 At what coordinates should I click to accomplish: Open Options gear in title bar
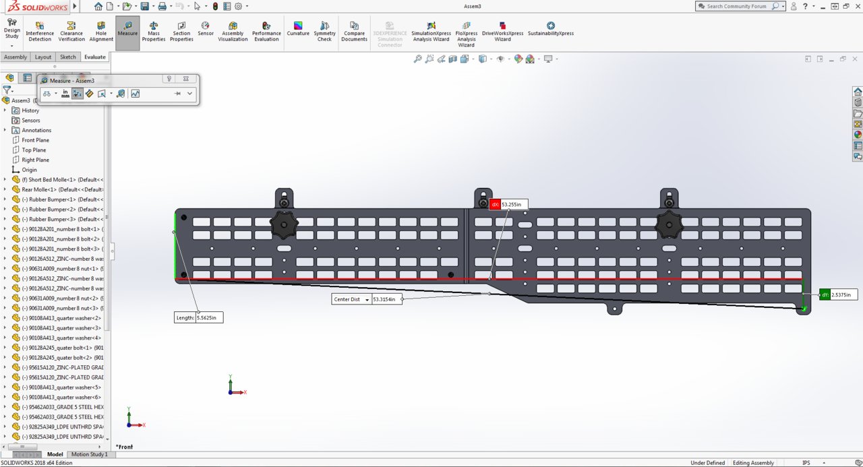238,6
